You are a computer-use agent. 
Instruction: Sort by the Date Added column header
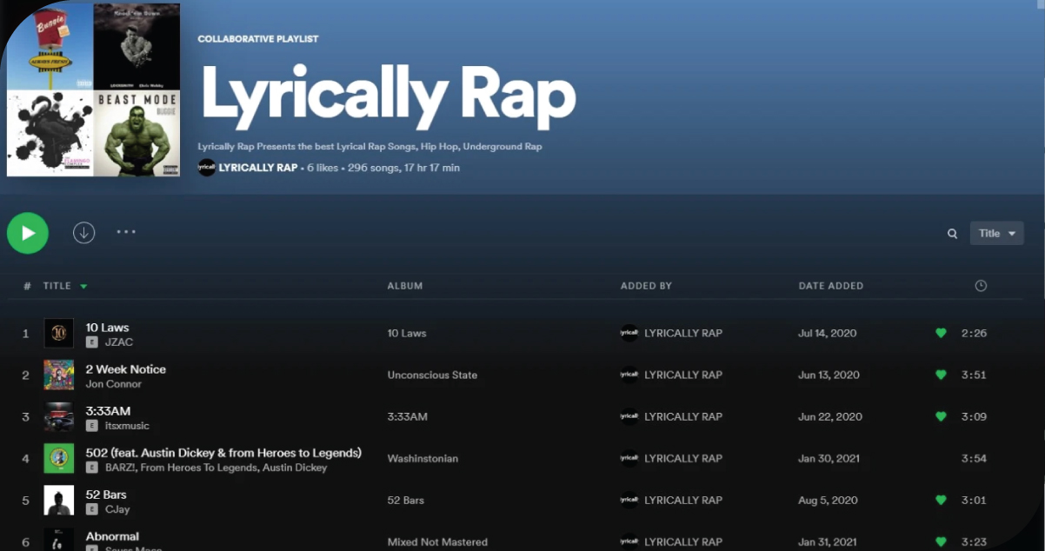[x=830, y=286]
